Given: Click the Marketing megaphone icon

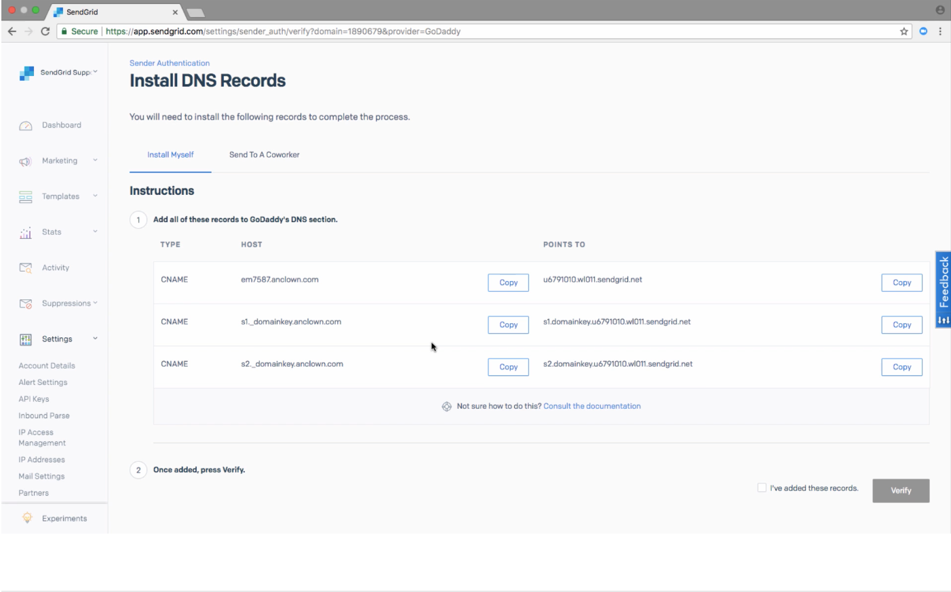Looking at the screenshot, I should 26,162.
